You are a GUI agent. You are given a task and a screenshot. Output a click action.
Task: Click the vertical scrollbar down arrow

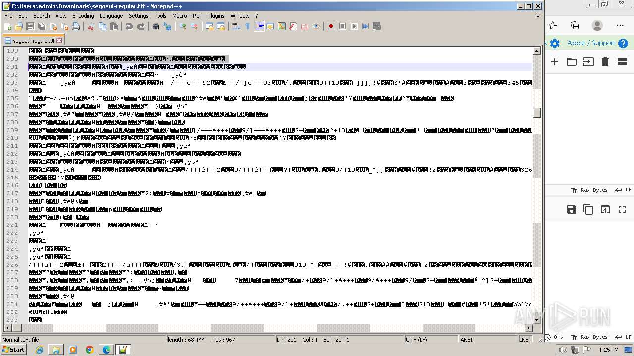pyautogui.click(x=536, y=319)
